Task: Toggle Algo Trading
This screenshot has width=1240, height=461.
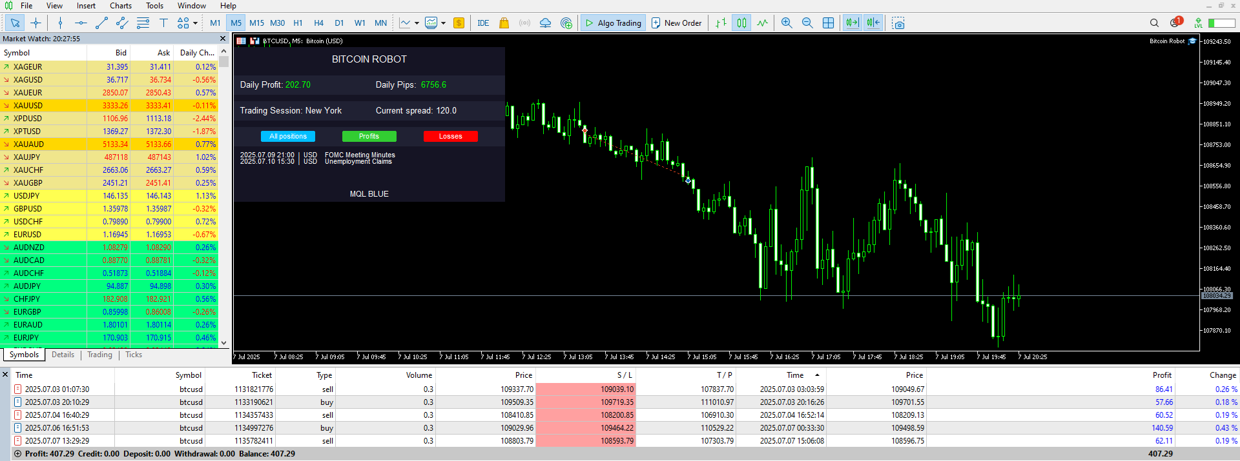Action: (613, 23)
